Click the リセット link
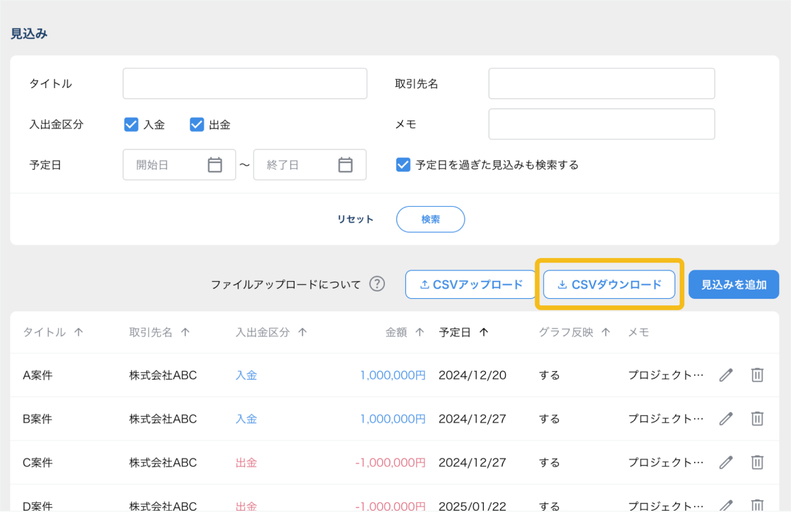The height and width of the screenshot is (512, 791). [x=355, y=220]
